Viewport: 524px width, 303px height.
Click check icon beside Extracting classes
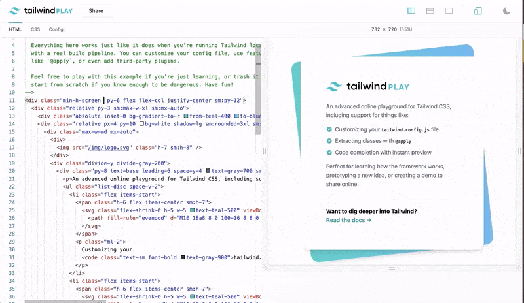329,141
